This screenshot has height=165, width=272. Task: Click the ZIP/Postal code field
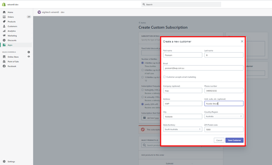click(x=224, y=130)
